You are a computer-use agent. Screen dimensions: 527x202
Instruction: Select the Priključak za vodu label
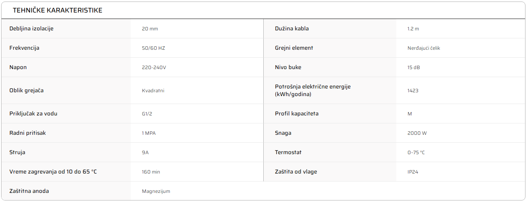(x=33, y=114)
